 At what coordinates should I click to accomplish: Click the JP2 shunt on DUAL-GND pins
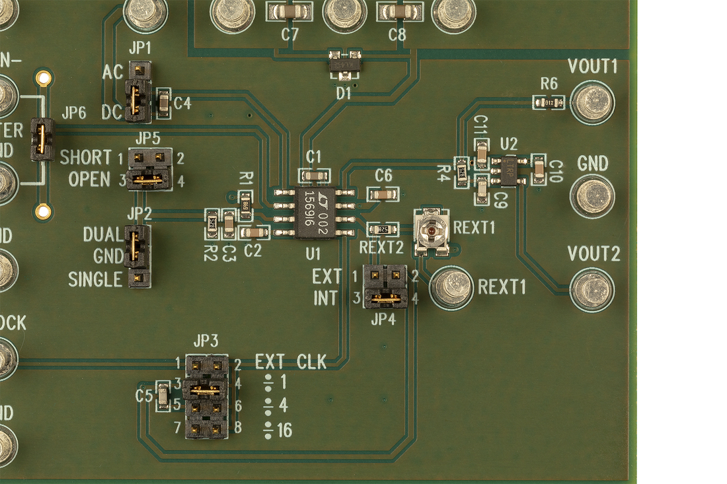tap(136, 246)
